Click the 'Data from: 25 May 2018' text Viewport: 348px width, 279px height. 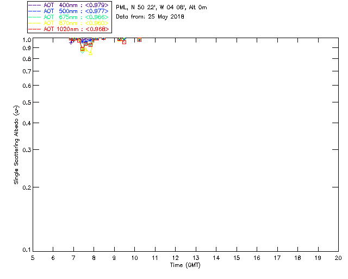point(150,17)
